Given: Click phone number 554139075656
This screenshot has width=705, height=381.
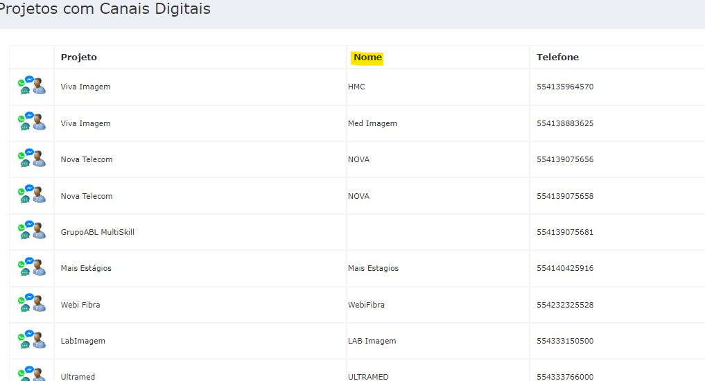Looking at the screenshot, I should pos(565,159).
